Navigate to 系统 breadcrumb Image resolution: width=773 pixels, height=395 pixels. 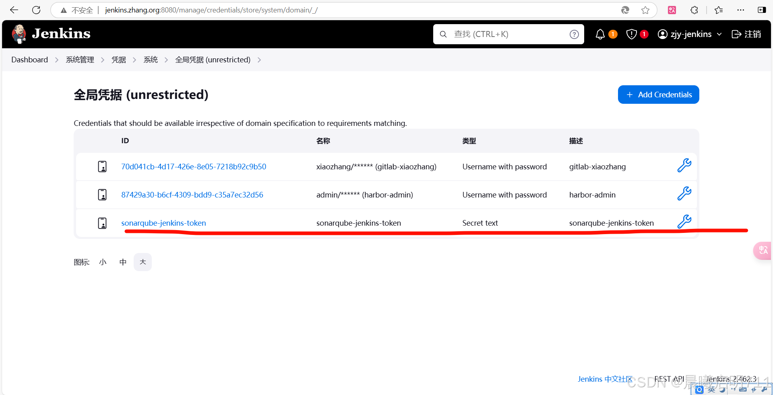tap(151, 60)
